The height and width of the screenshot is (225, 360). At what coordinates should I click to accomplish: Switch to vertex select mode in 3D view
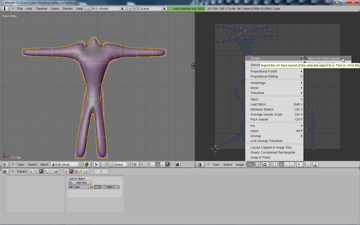coord(152,164)
